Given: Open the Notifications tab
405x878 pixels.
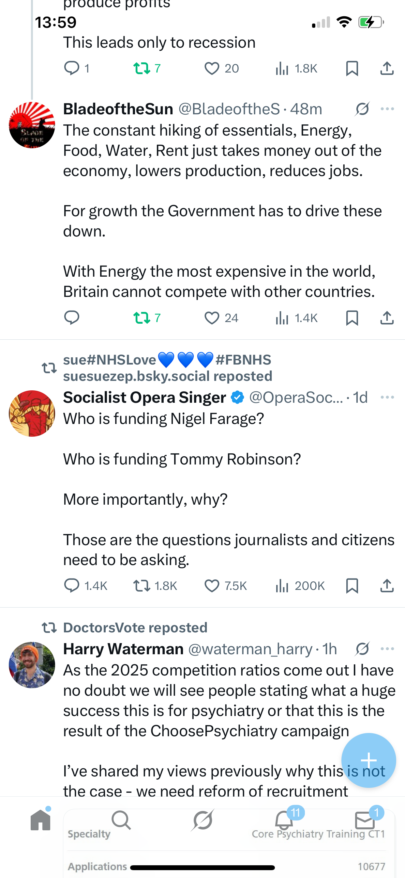Looking at the screenshot, I should pyautogui.click(x=284, y=820).
